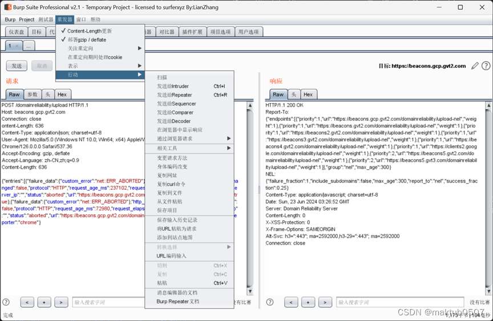Choose 发送给Comparer menu entry

pos(189,112)
